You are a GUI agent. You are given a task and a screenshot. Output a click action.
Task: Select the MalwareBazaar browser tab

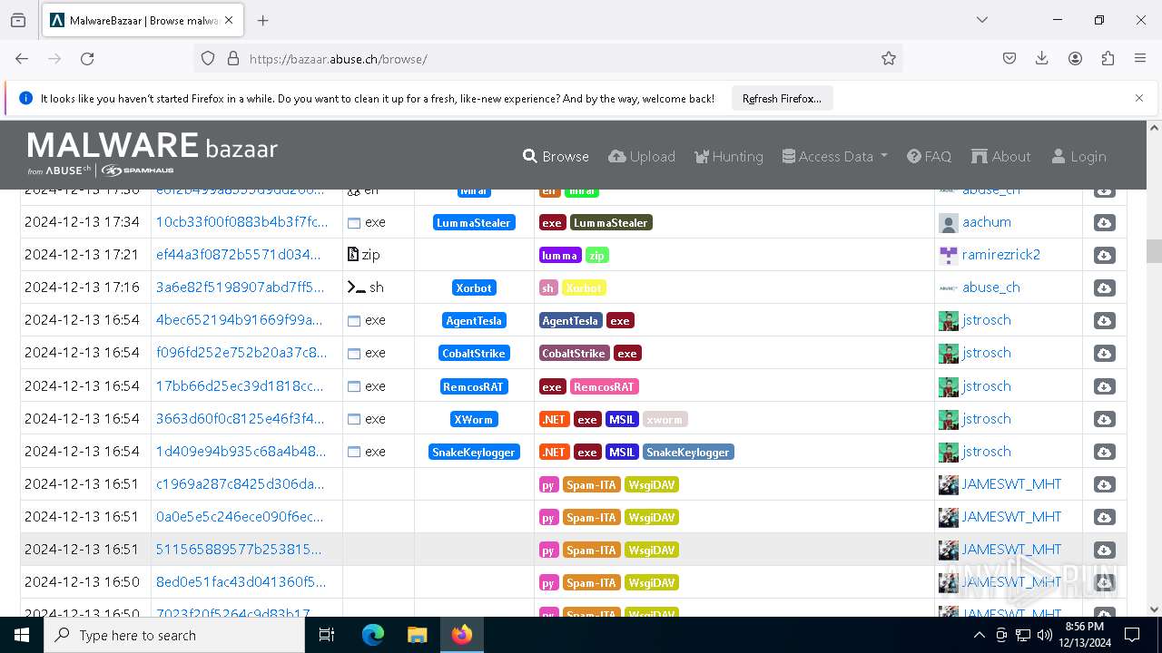point(143,20)
